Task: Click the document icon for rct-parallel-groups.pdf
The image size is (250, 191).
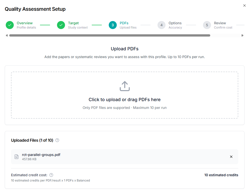Action: (16, 157)
